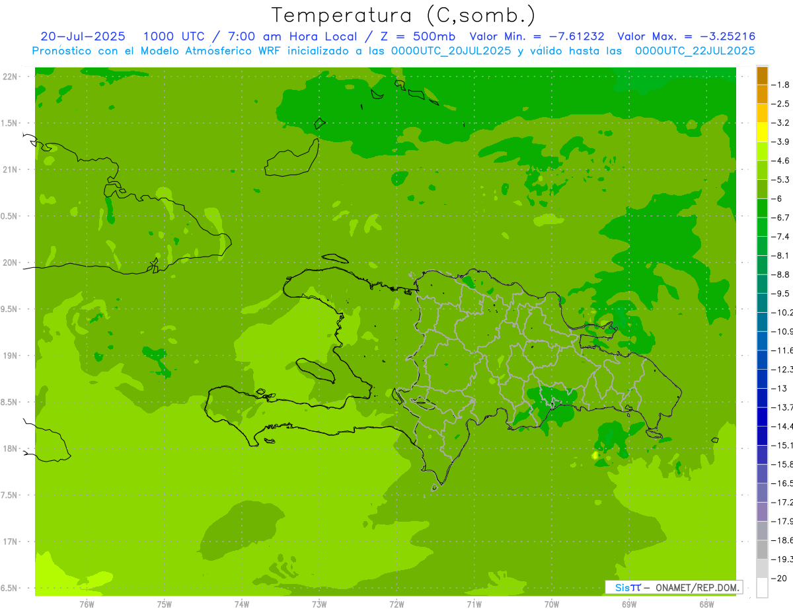Click the legend swatch between -5.3 and -6
The height and width of the screenshot is (613, 793).
point(762,189)
